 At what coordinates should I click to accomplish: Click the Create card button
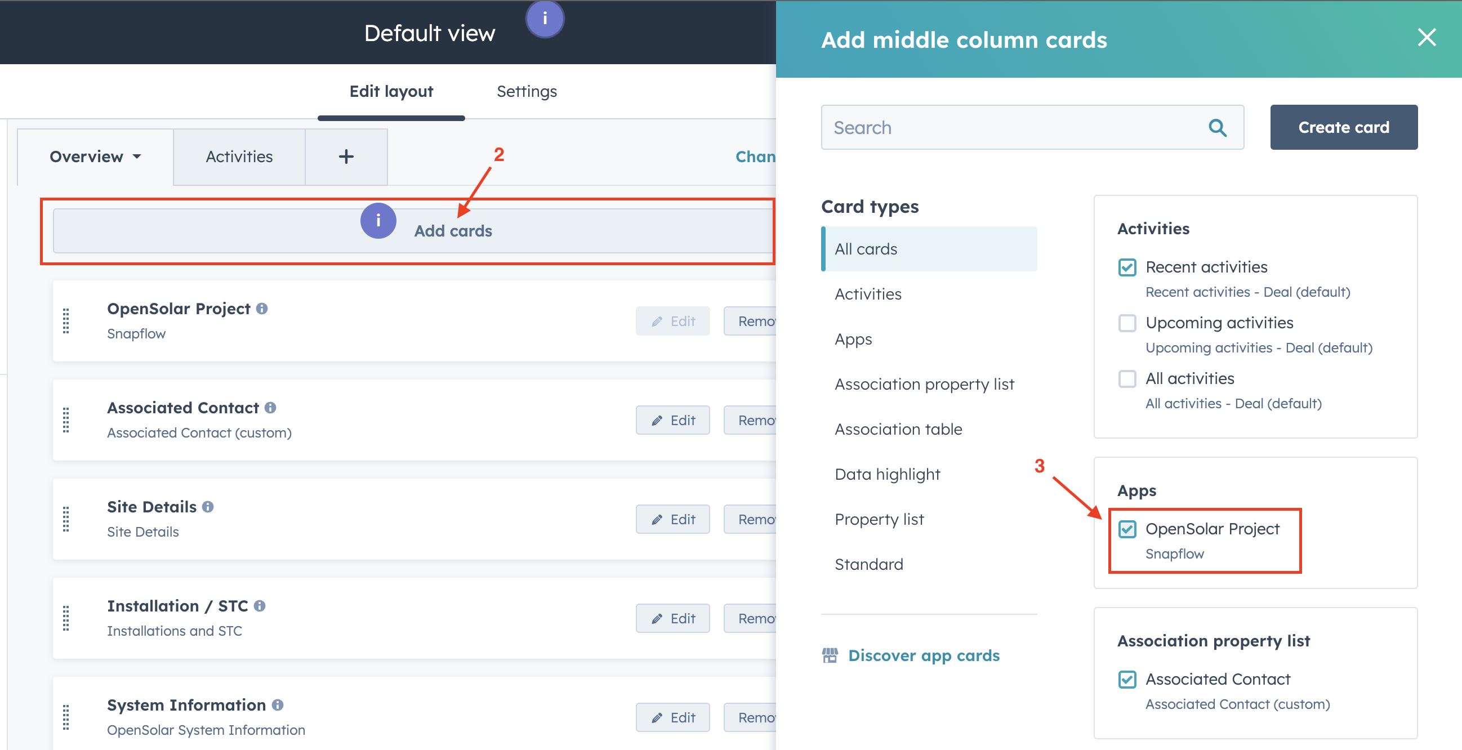point(1343,127)
